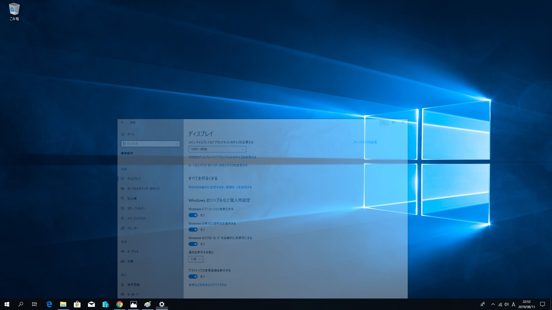Open カーソルとマウス ポインターの色とサイズを変更する link

tap(218, 165)
